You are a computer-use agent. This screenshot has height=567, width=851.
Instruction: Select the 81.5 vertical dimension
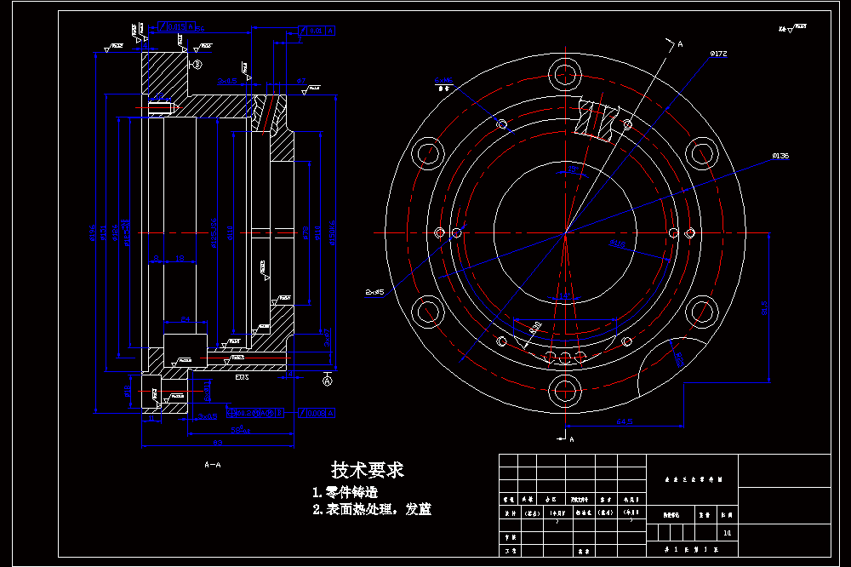[x=764, y=308]
